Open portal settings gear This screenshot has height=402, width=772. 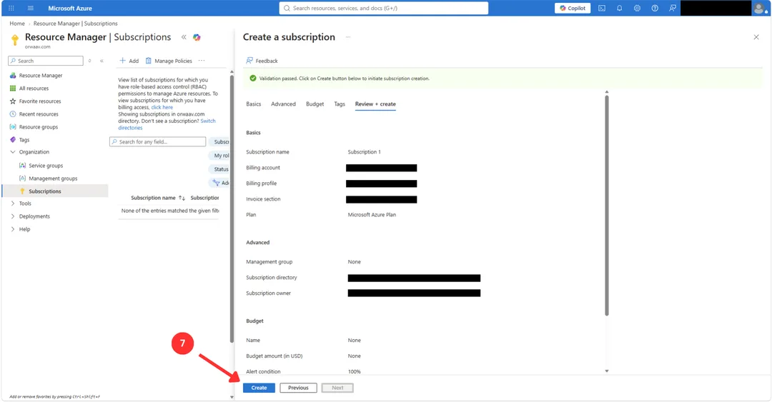click(637, 8)
